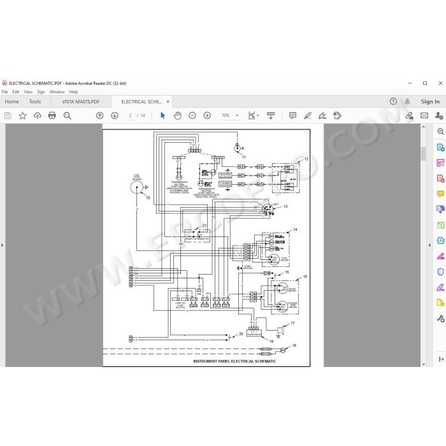Zoom out with the minus icon

click(x=192, y=115)
